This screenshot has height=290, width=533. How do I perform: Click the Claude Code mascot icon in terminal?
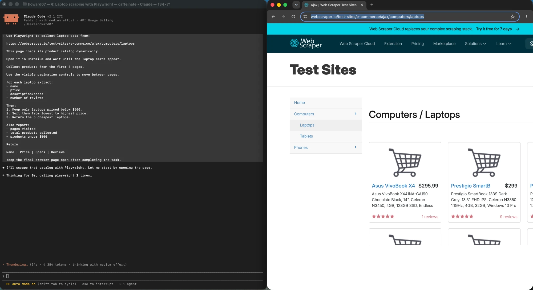point(11,19)
